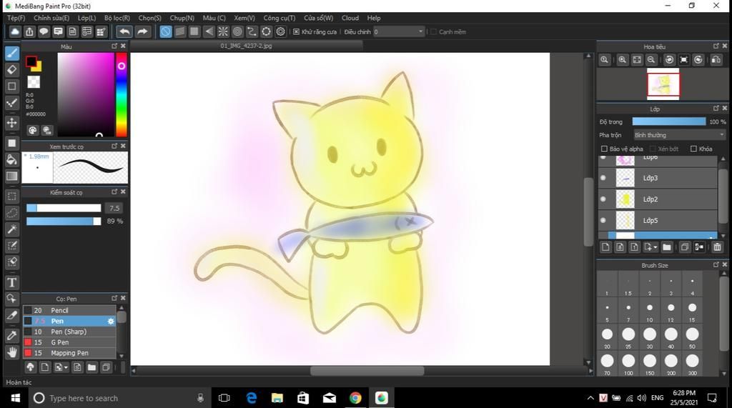The height and width of the screenshot is (408, 732).
Task: Enable curve snap
Action: click(x=252, y=31)
